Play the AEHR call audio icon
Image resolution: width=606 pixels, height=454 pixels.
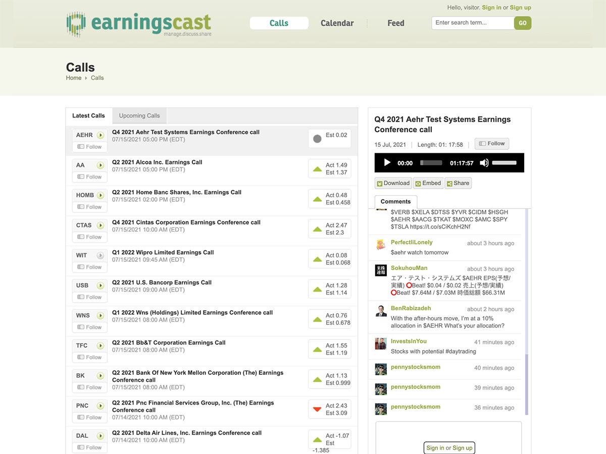[100, 135]
